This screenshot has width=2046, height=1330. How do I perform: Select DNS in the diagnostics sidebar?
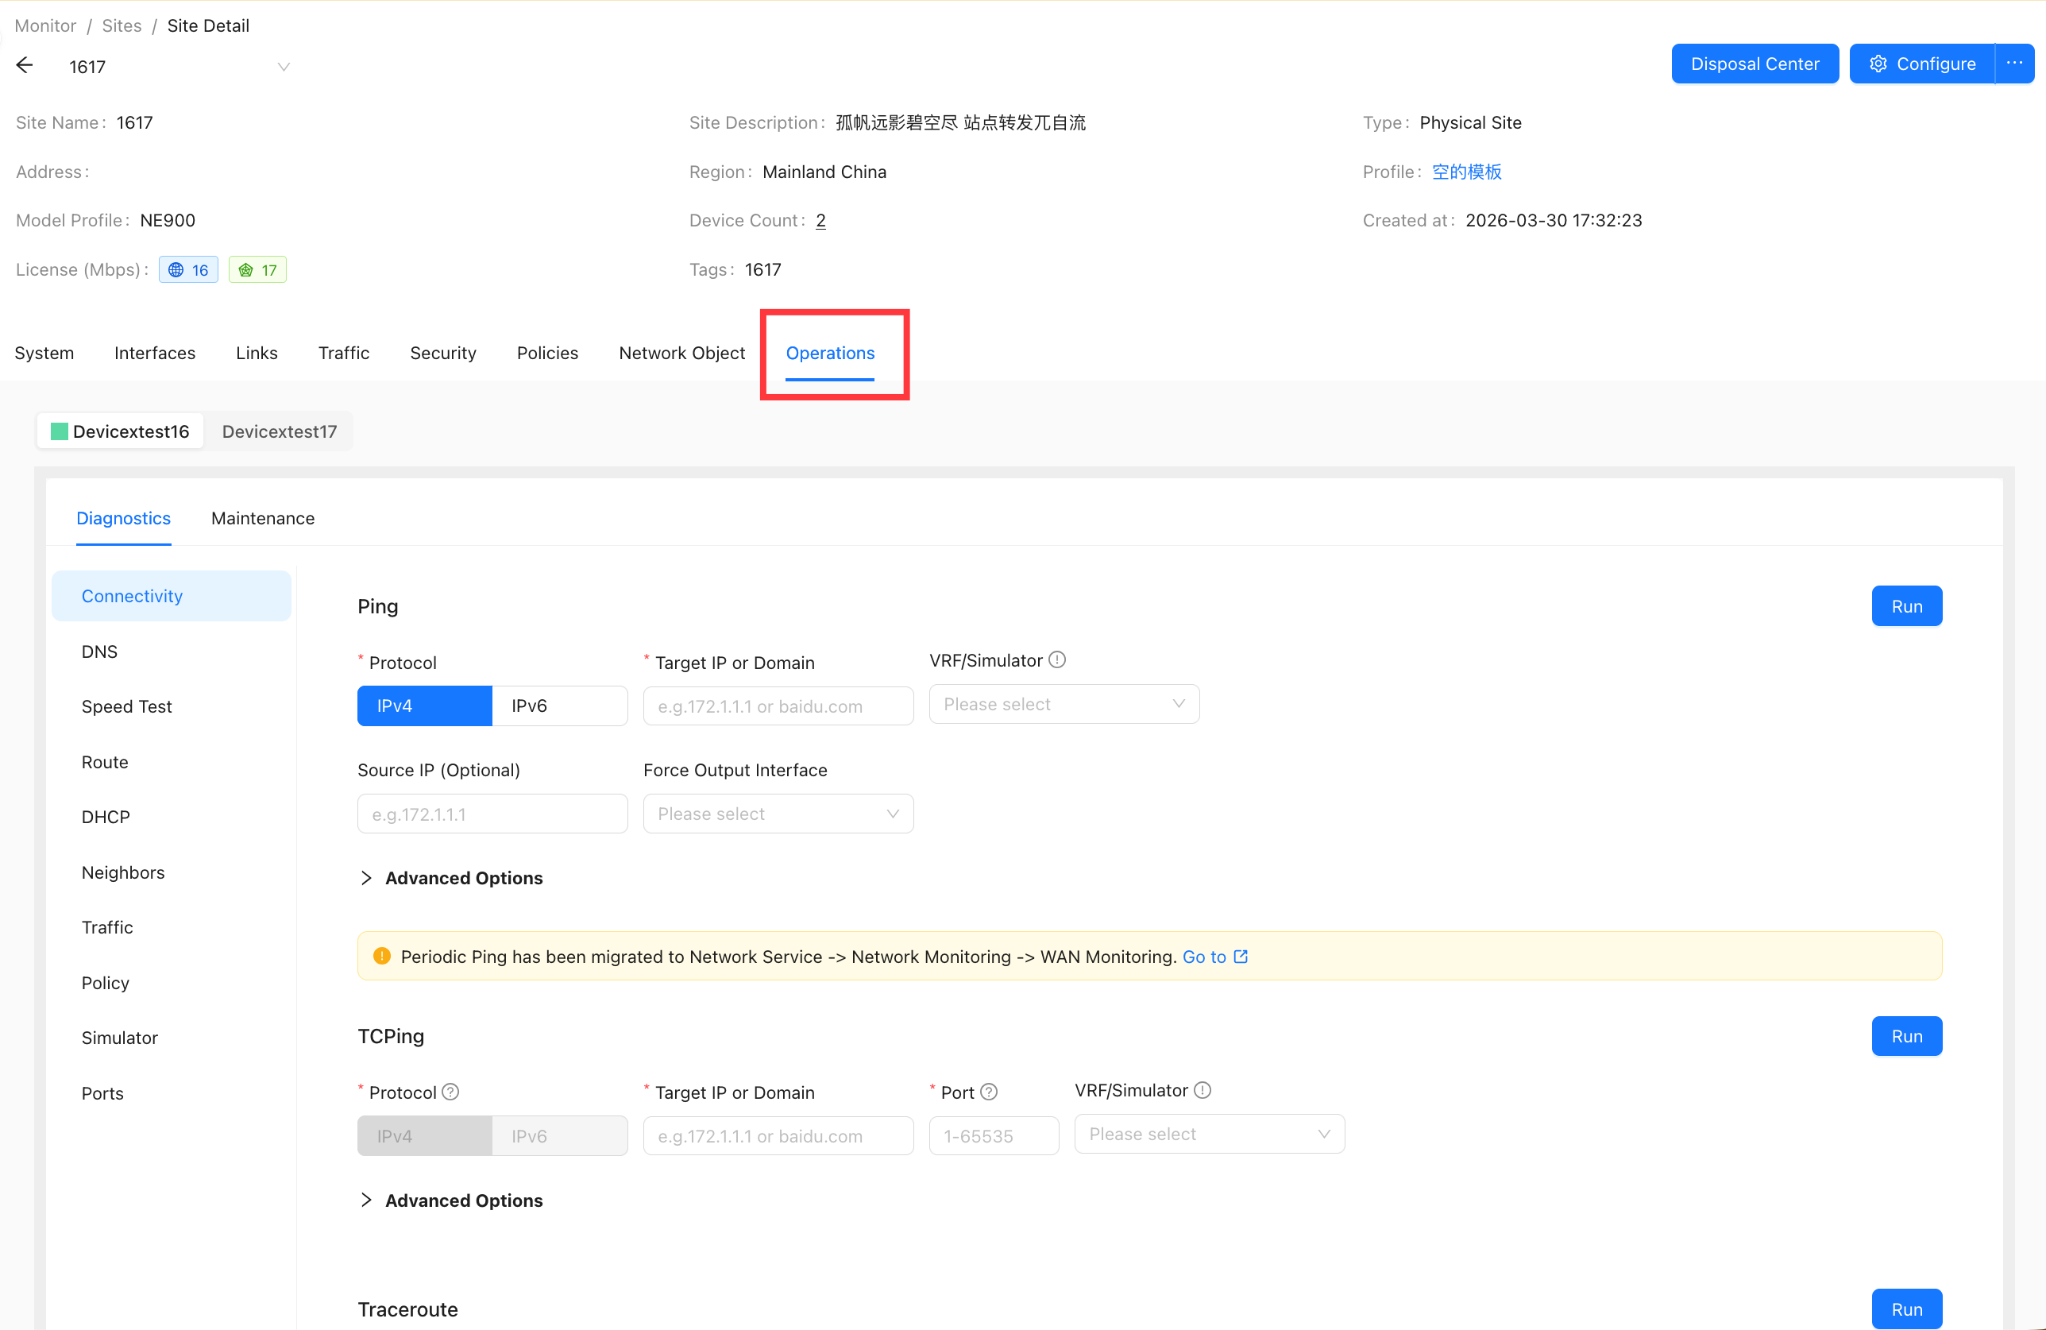[x=172, y=651]
